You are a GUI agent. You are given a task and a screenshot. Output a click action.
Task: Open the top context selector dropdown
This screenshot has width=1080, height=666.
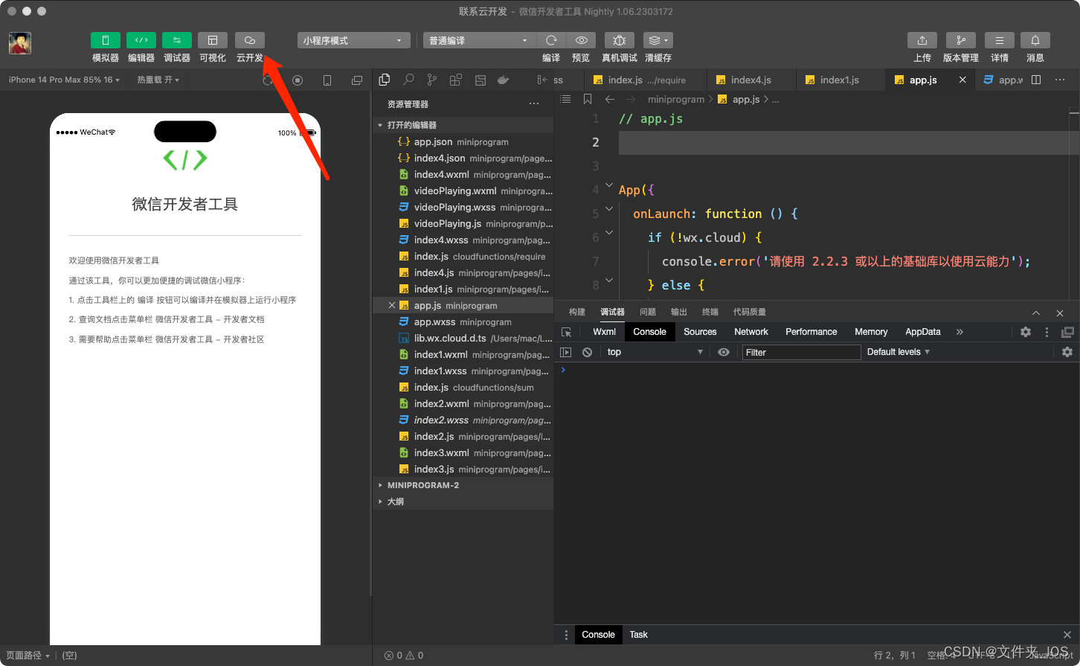(655, 352)
